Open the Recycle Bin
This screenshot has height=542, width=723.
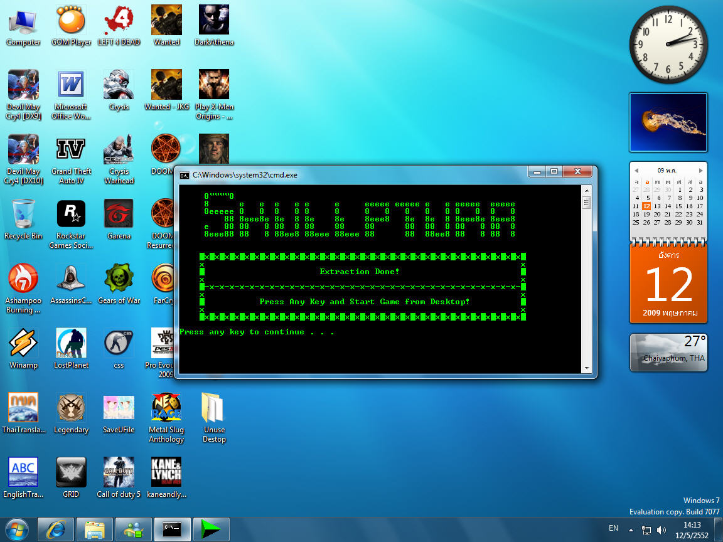[23, 220]
